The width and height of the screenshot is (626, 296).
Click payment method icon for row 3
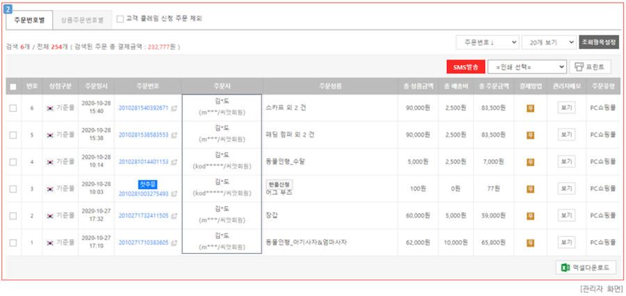[x=531, y=188]
